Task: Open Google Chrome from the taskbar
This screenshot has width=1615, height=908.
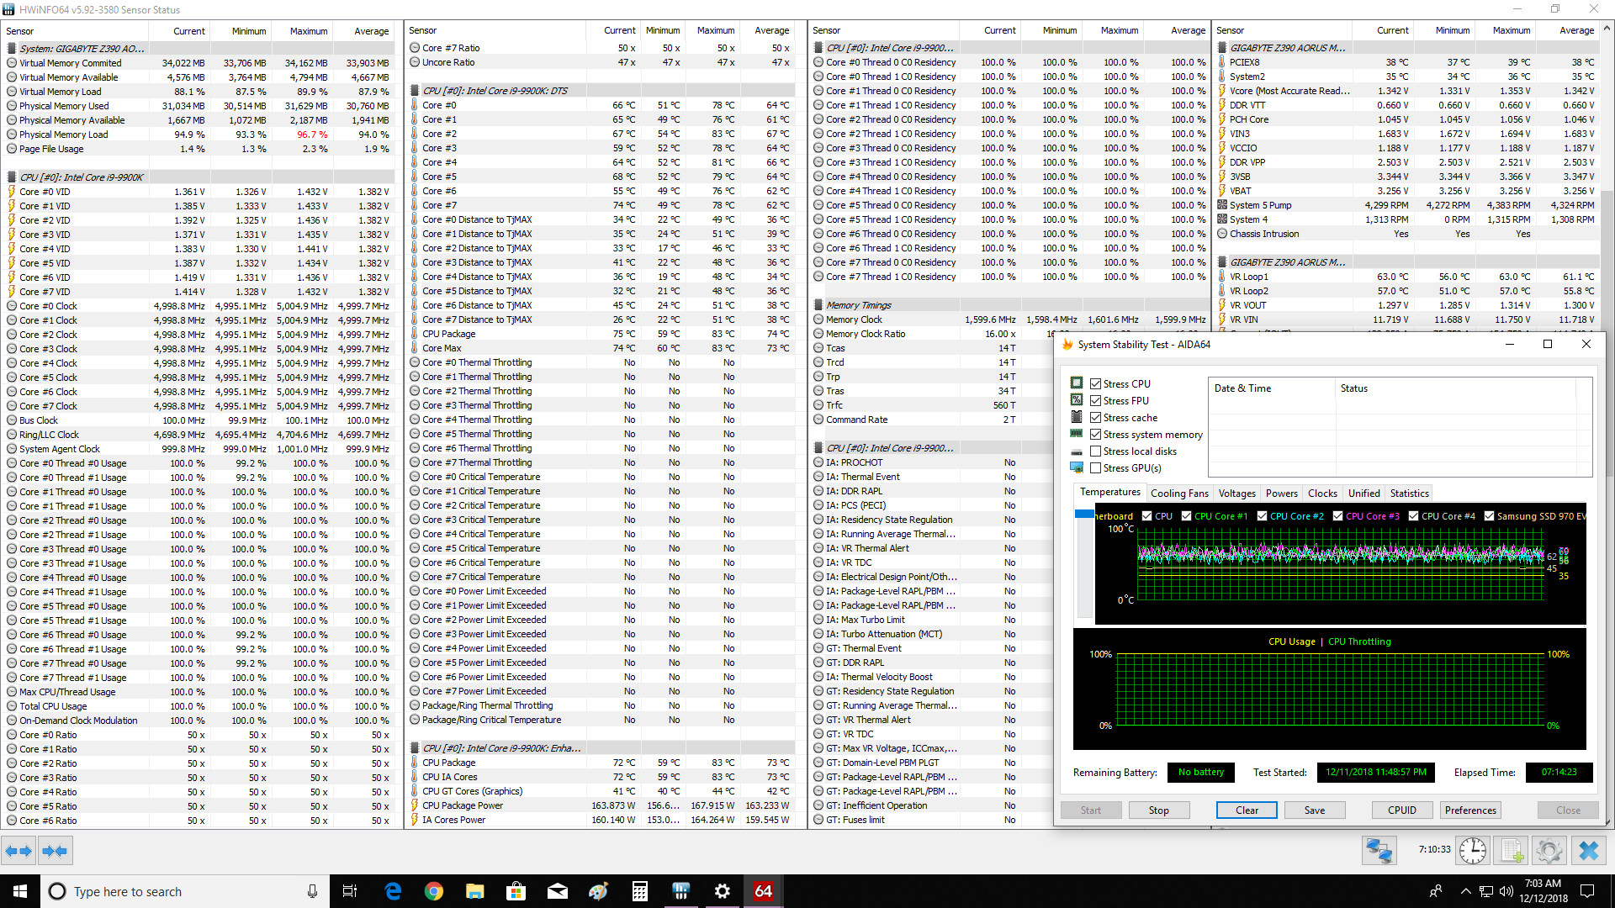Action: [x=434, y=891]
